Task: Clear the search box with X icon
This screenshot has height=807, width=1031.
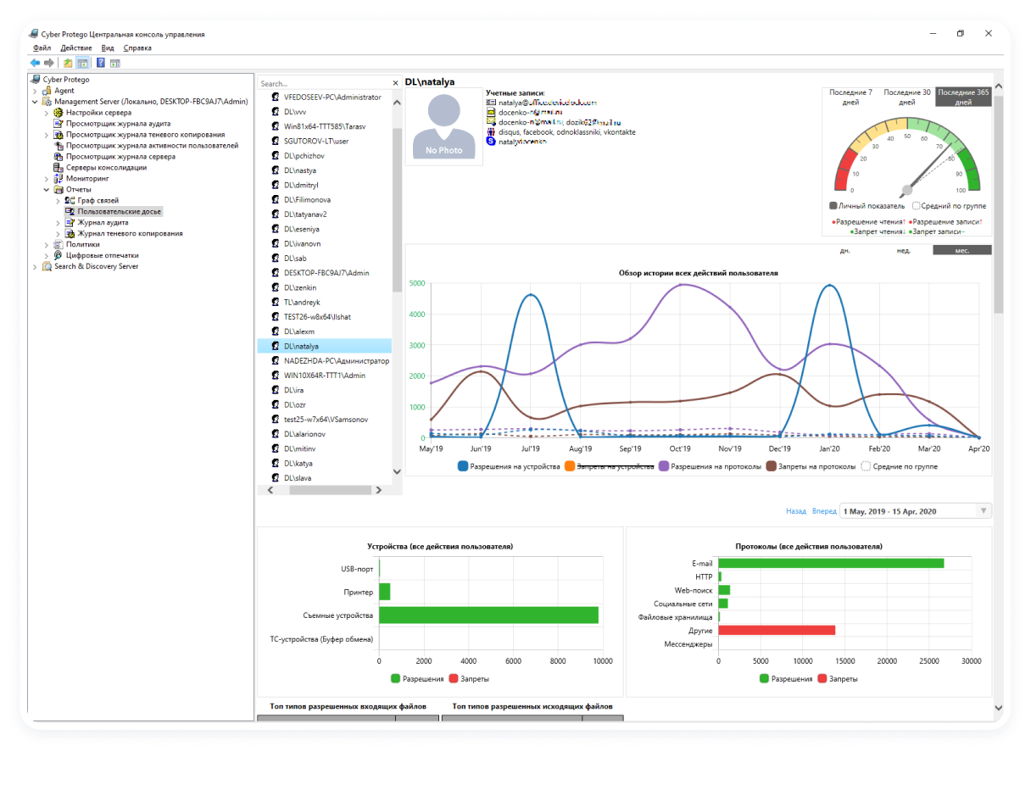Action: [x=395, y=84]
